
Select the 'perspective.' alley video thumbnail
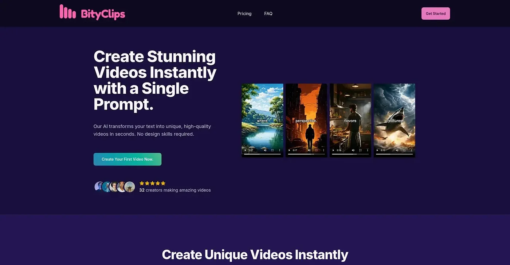(306, 120)
